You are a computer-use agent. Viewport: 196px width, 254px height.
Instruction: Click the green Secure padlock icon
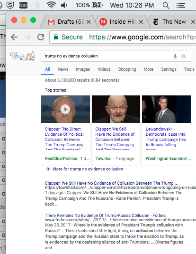(56, 37)
